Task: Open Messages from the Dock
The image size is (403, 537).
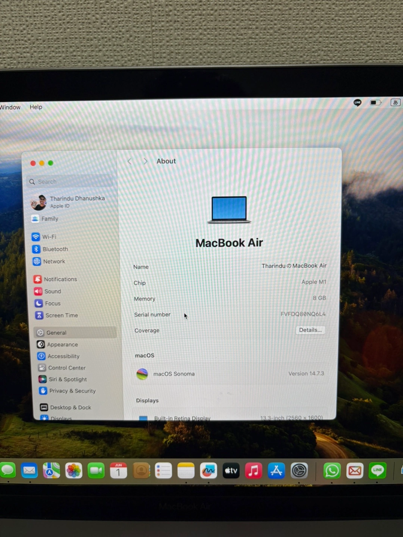Action: pyautogui.click(x=7, y=470)
